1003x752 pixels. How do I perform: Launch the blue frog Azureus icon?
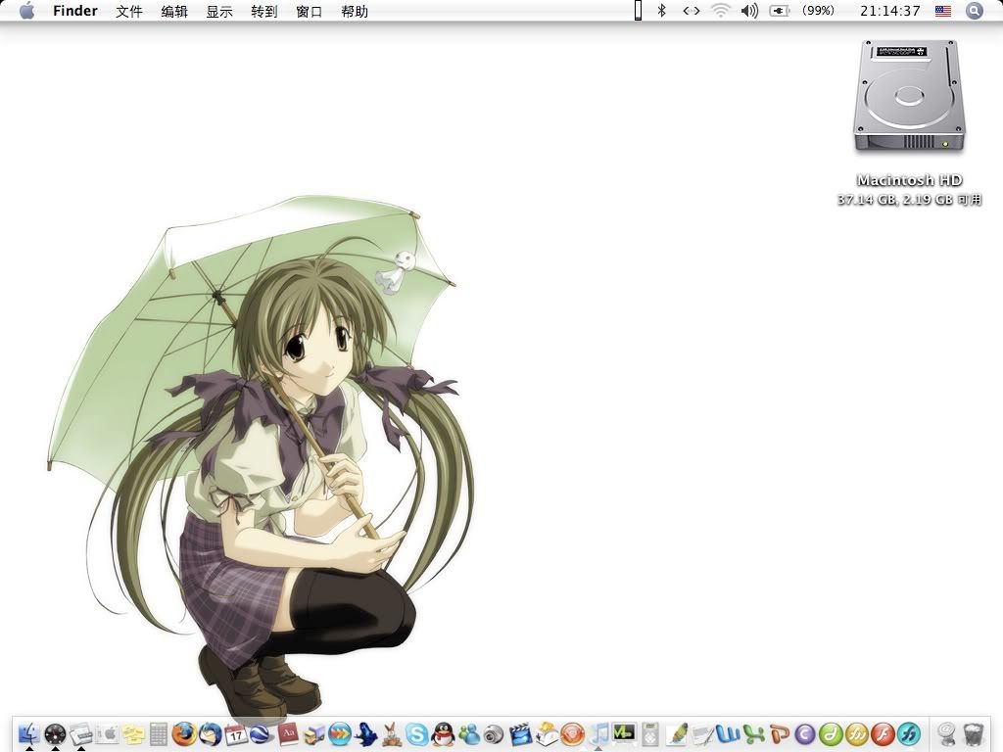[365, 733]
